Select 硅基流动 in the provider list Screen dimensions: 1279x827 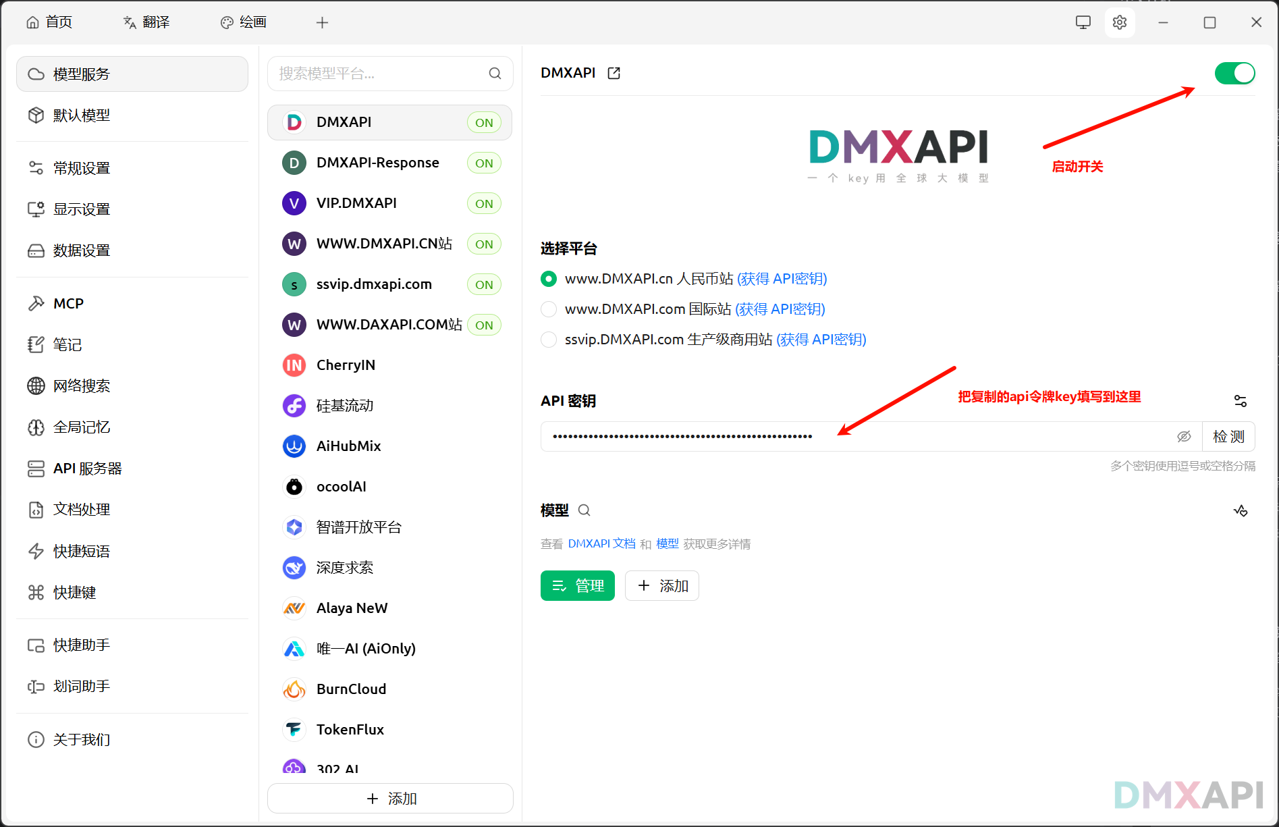pyautogui.click(x=344, y=406)
